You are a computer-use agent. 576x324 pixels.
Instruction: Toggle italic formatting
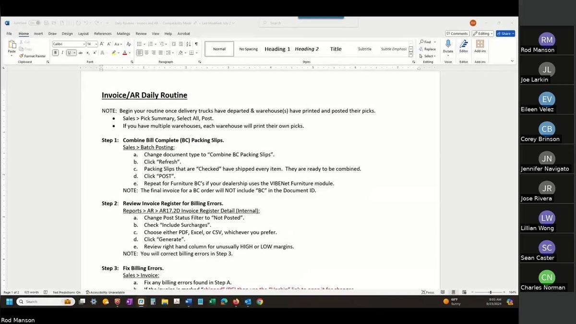[x=62, y=52]
